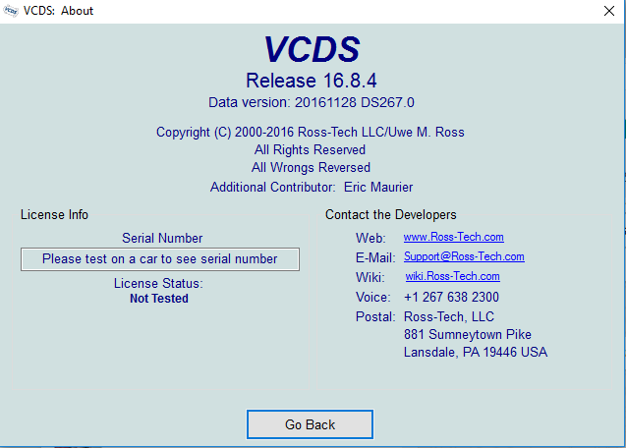
Task: Click the 'All Rights Reserved' text
Action: coord(310,149)
